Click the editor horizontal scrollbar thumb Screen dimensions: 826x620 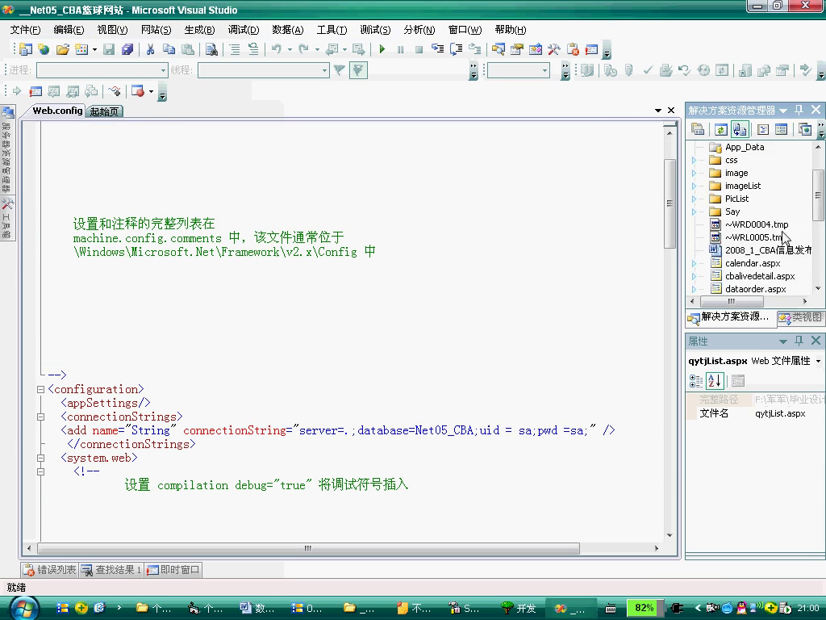[308, 548]
